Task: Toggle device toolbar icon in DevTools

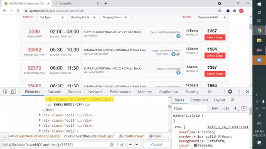Action: coord(14,91)
